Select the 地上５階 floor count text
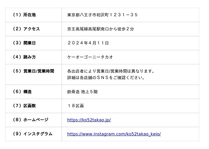Image resolution: width=209 pixels, height=149 pixels. (x=89, y=92)
